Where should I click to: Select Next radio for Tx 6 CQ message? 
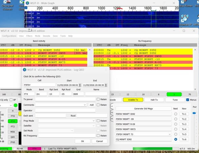(x=176, y=139)
